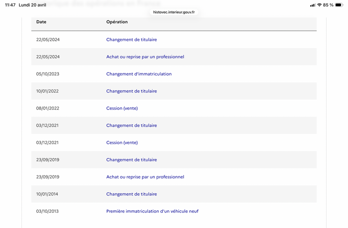348x228 pixels.
Task: Open Cession (vente) dated 03/12/2021
Action: tap(122, 143)
